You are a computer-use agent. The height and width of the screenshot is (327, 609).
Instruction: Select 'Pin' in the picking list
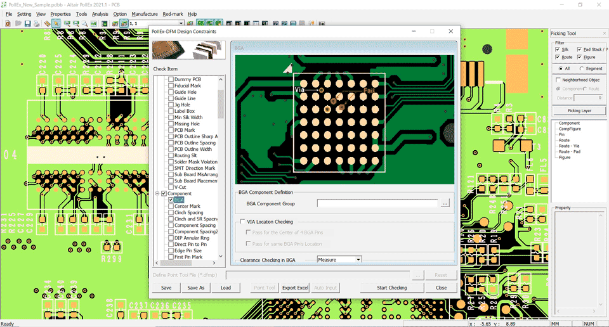point(561,134)
